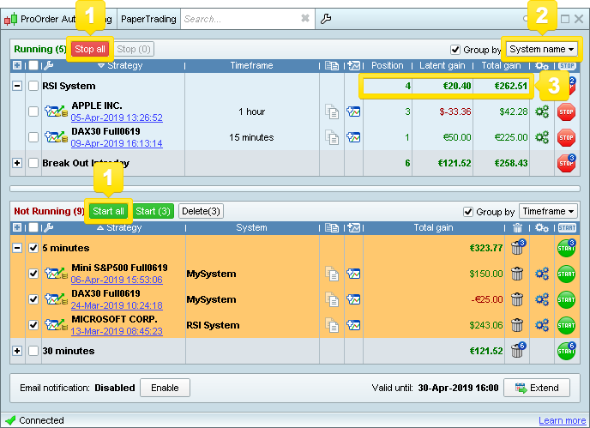This screenshot has width=590, height=428.
Task: Click the wrench icon in title bar
Action: click(x=325, y=18)
